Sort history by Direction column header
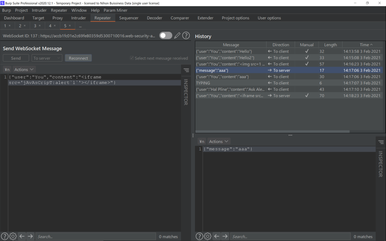 pos(280,45)
